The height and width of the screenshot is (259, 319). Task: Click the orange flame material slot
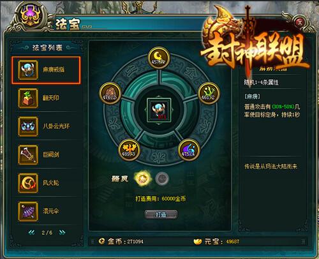pos(129,149)
